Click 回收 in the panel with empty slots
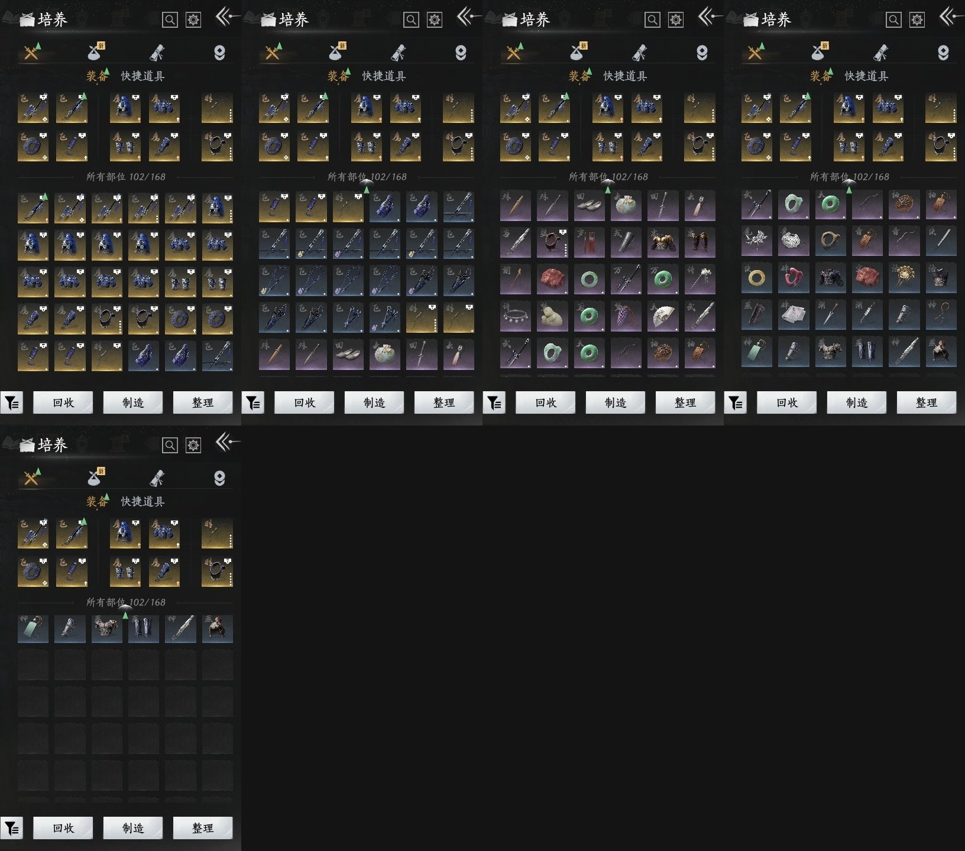965x851 pixels. click(63, 828)
